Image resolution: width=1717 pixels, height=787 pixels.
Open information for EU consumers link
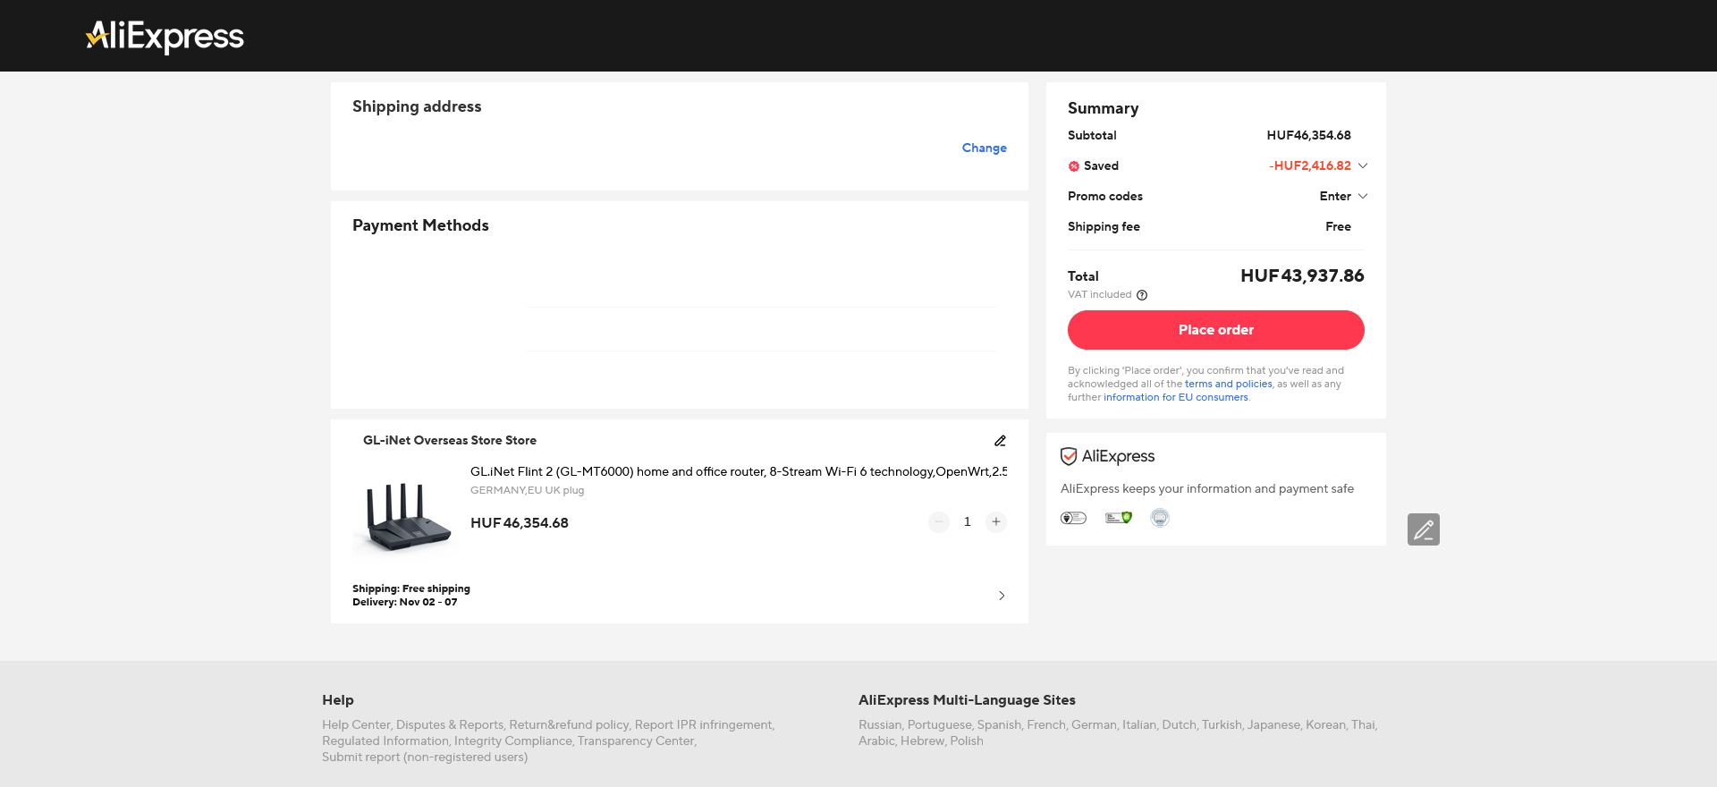point(1175,398)
